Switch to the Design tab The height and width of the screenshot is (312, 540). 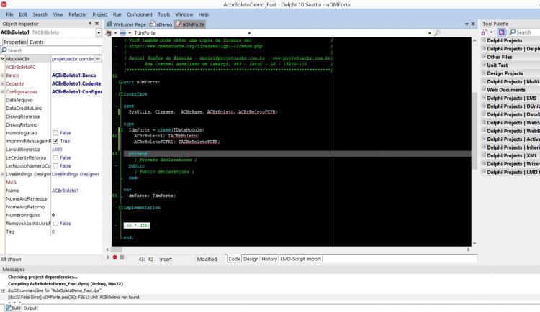coord(251,259)
